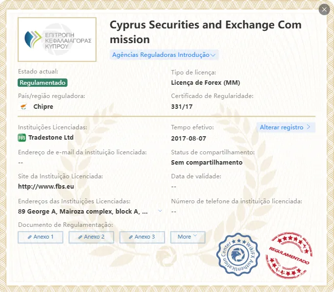Click the Regulamentado status badge
Image resolution: width=334 pixels, height=292 pixels.
pyautogui.click(x=43, y=83)
